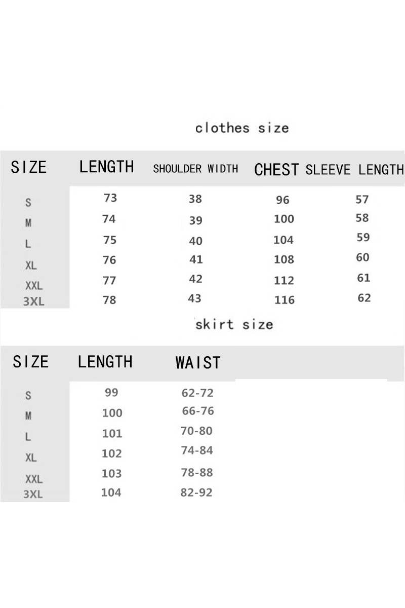Click the 'skirt size' title text

point(234,324)
